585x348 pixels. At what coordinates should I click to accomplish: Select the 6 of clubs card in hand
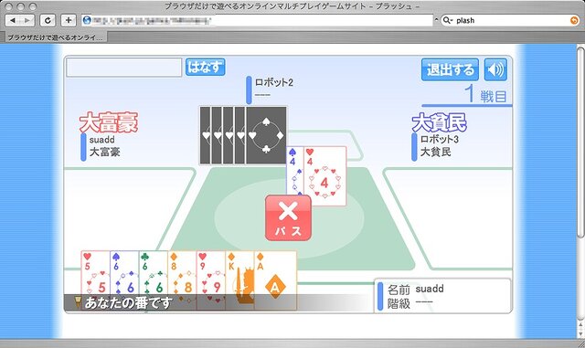click(x=154, y=279)
